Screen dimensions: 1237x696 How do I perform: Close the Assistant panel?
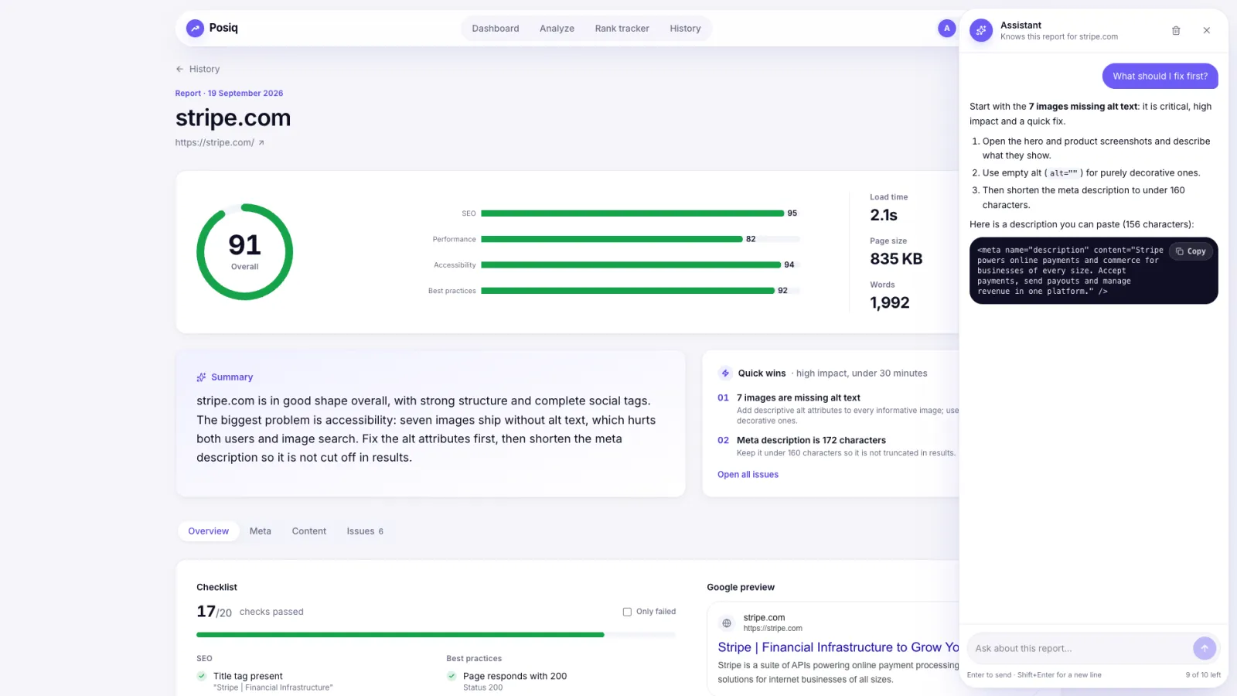1207,30
